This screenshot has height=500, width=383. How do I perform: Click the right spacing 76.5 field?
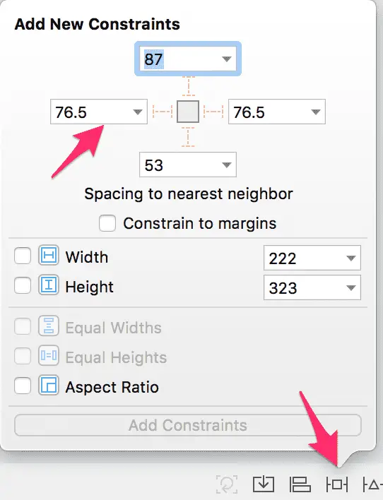(277, 112)
